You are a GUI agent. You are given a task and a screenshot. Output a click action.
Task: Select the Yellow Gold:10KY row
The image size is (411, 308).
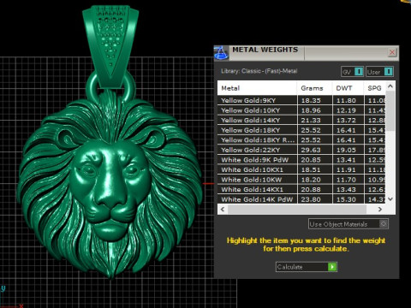[x=301, y=110]
